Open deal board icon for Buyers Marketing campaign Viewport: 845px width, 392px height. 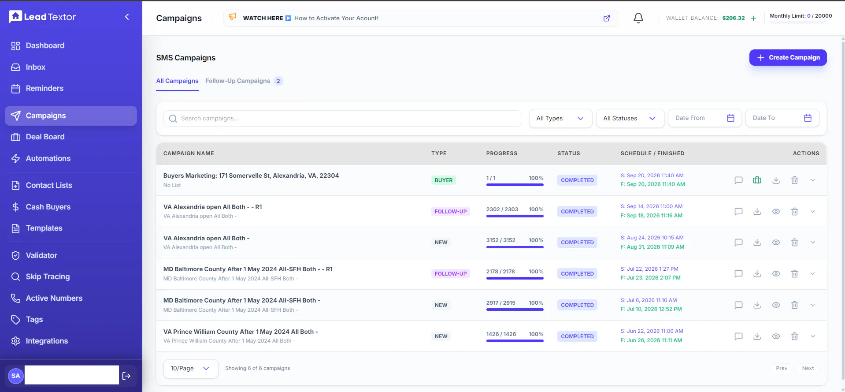[x=757, y=180]
